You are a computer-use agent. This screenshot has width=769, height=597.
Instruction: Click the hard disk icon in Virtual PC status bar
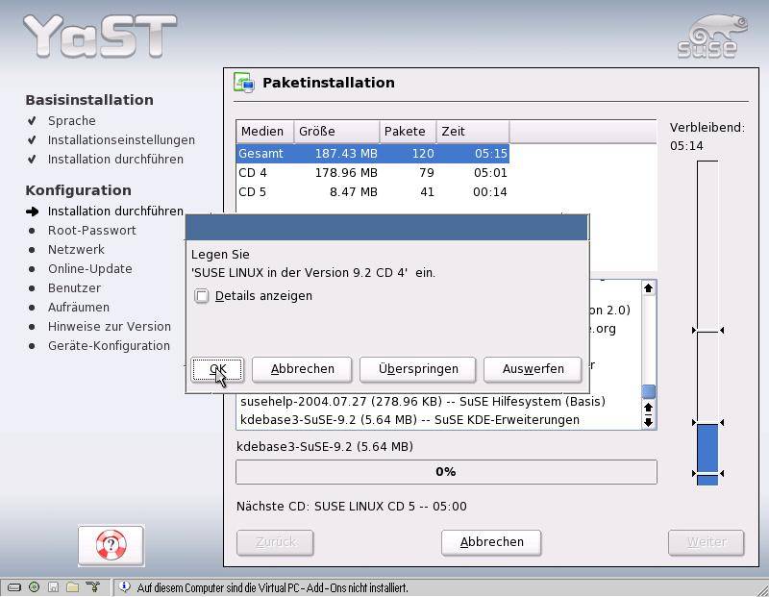pos(14,586)
